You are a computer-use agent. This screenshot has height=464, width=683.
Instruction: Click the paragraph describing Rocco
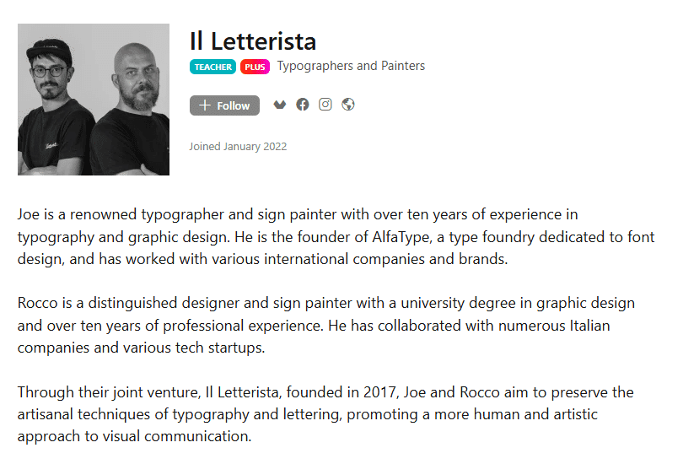click(x=325, y=325)
